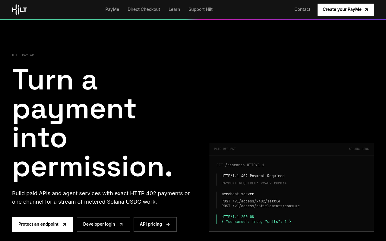Click the PAYMENT-REQUIRED x402 terms line
Image resolution: width=386 pixels, height=241 pixels.
254,183
